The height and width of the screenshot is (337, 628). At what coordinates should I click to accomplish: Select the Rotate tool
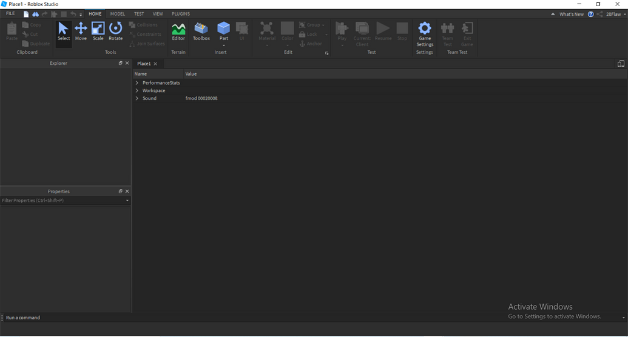[x=115, y=32]
